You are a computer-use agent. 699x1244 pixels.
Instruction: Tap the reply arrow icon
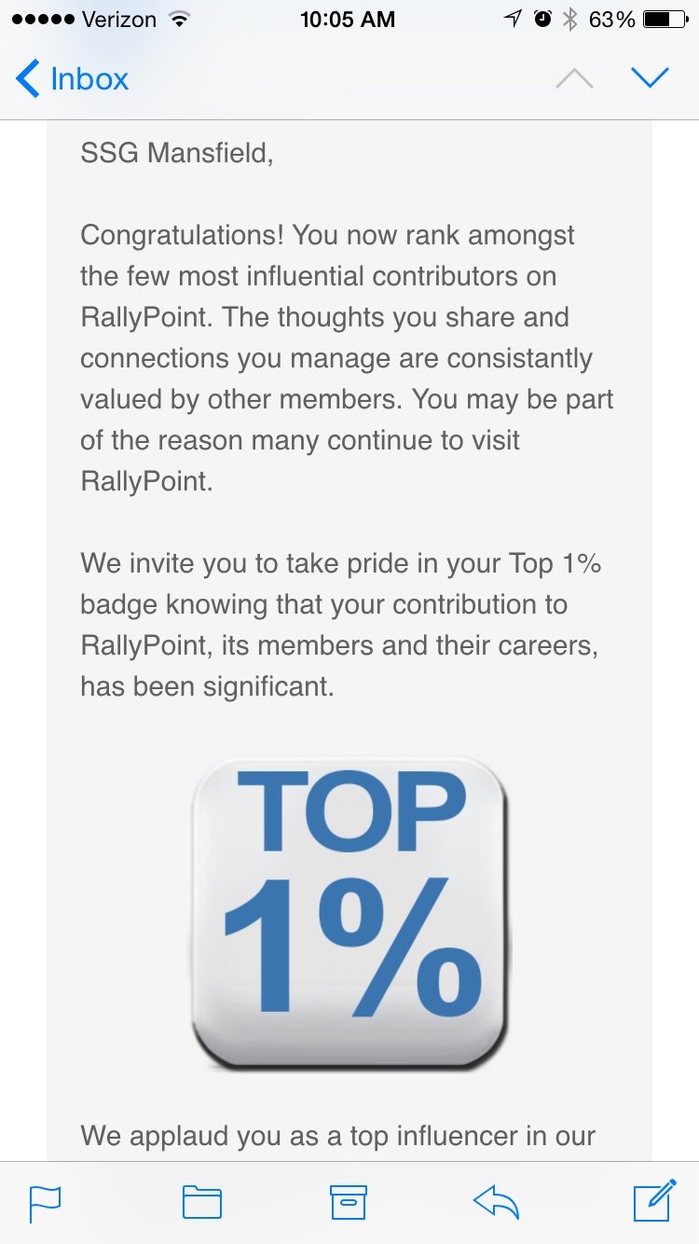(495, 1202)
